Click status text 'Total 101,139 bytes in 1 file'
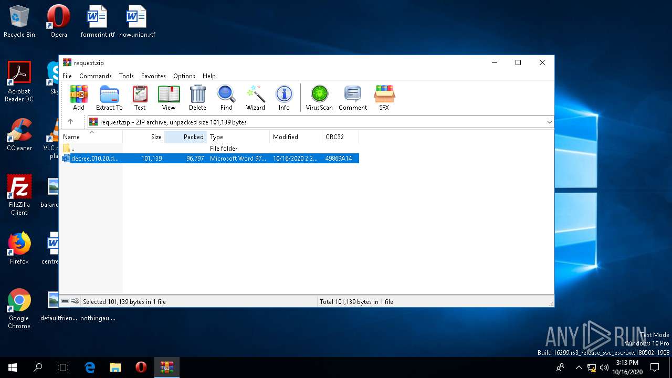Viewport: 672px width, 378px height. click(356, 302)
